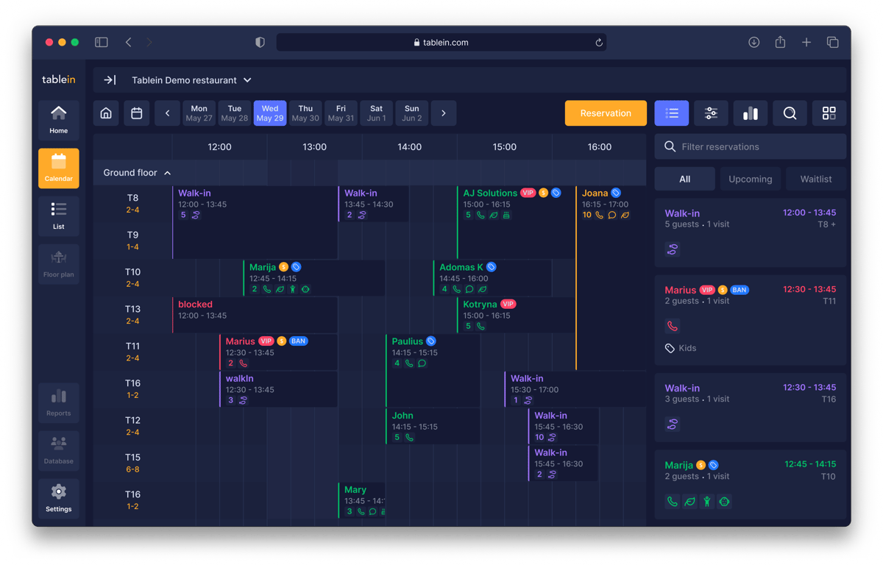
Task: Select Thu May 30
Action: point(305,113)
